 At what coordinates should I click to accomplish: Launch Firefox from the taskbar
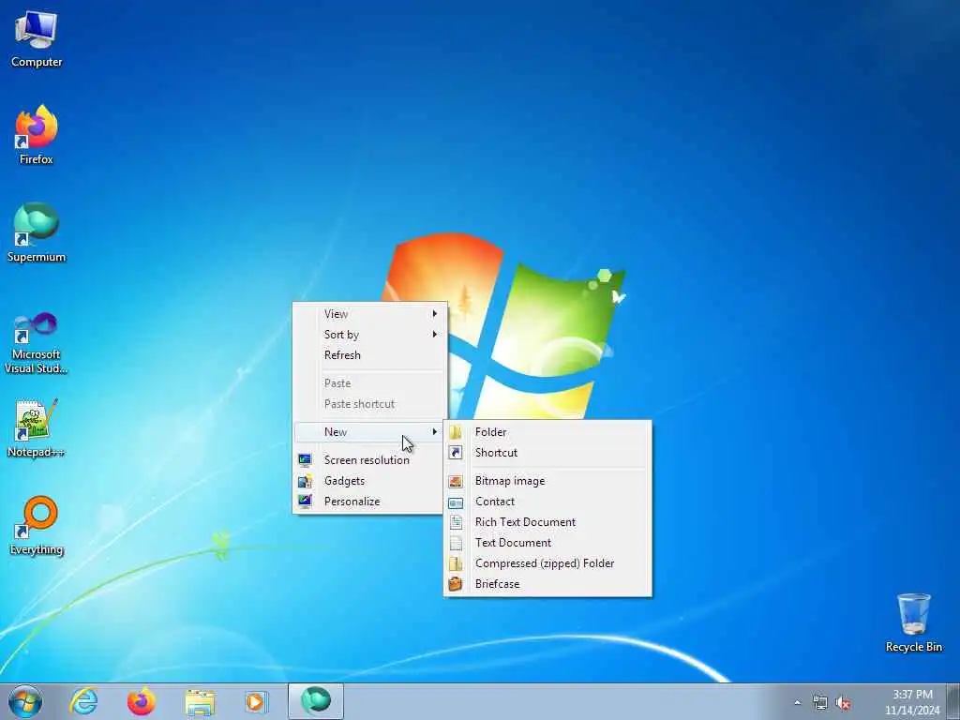tap(142, 701)
